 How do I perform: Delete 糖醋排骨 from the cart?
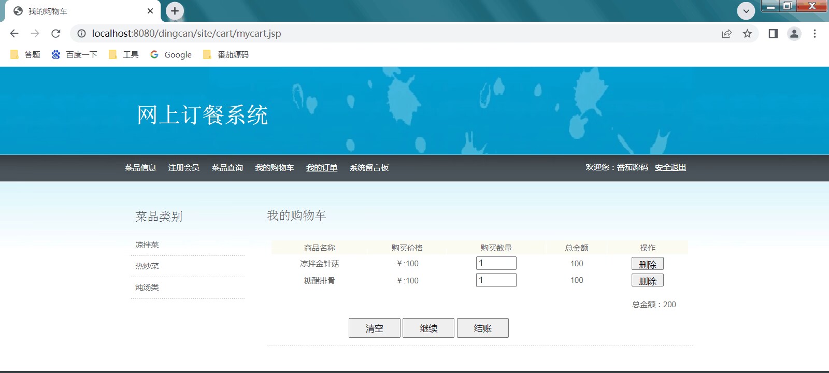(x=648, y=280)
